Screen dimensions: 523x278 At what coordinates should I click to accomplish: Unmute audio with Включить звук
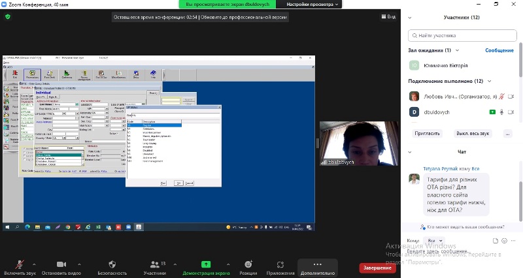(x=20, y=268)
